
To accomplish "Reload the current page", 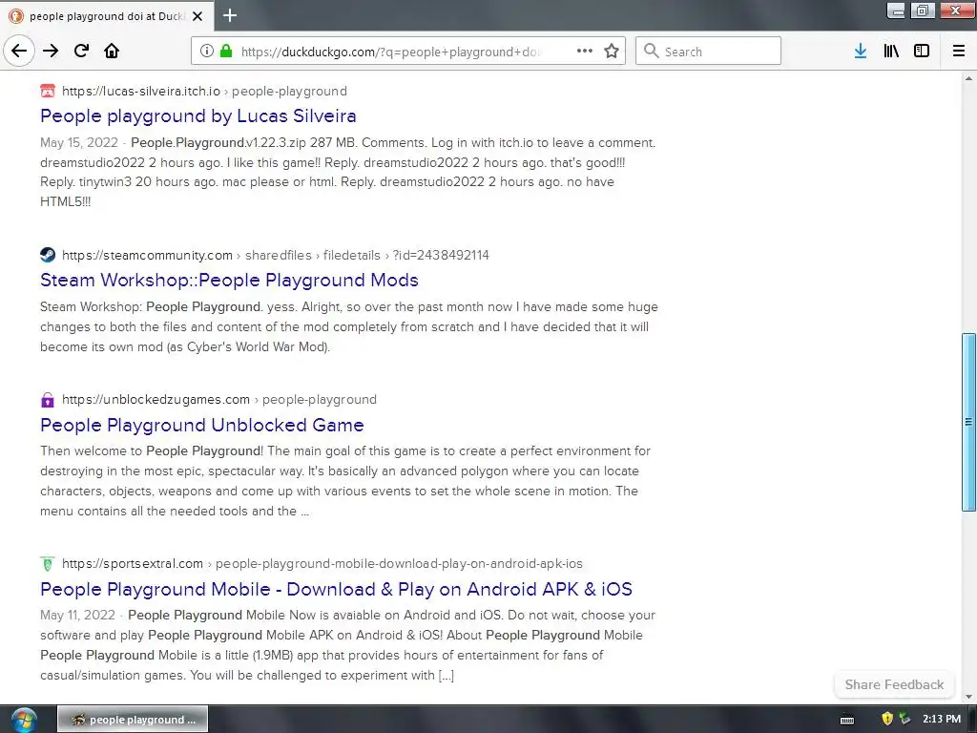I will pos(81,52).
